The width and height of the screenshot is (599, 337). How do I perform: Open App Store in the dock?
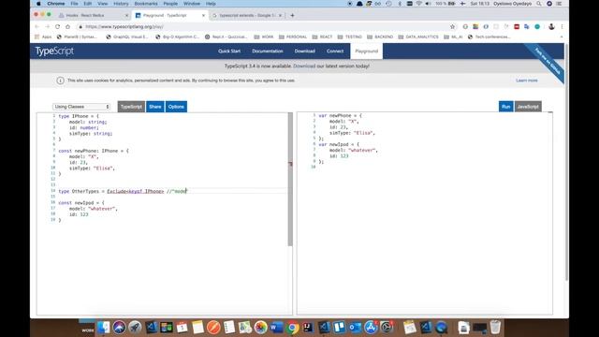[x=371, y=328]
